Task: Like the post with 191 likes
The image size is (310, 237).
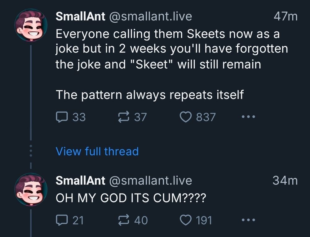Action: click(x=185, y=220)
